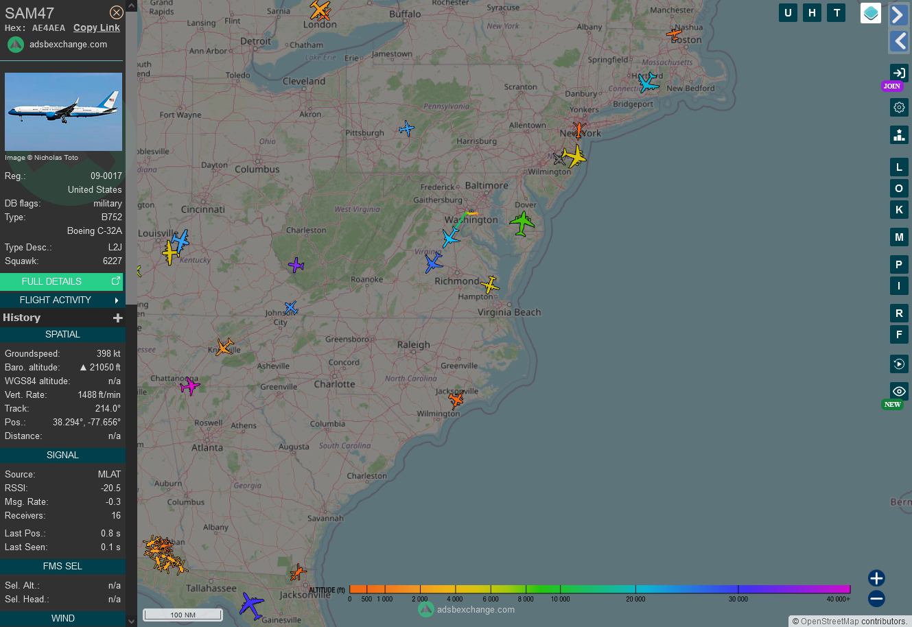Viewport: 912px width, 627px height.
Task: Select the WIND section header
Action: pos(62,619)
